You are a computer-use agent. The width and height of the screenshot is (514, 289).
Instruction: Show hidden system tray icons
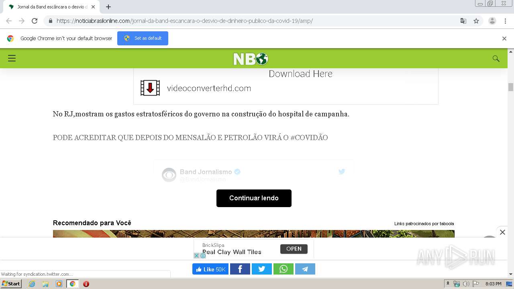pyautogui.click(x=448, y=284)
